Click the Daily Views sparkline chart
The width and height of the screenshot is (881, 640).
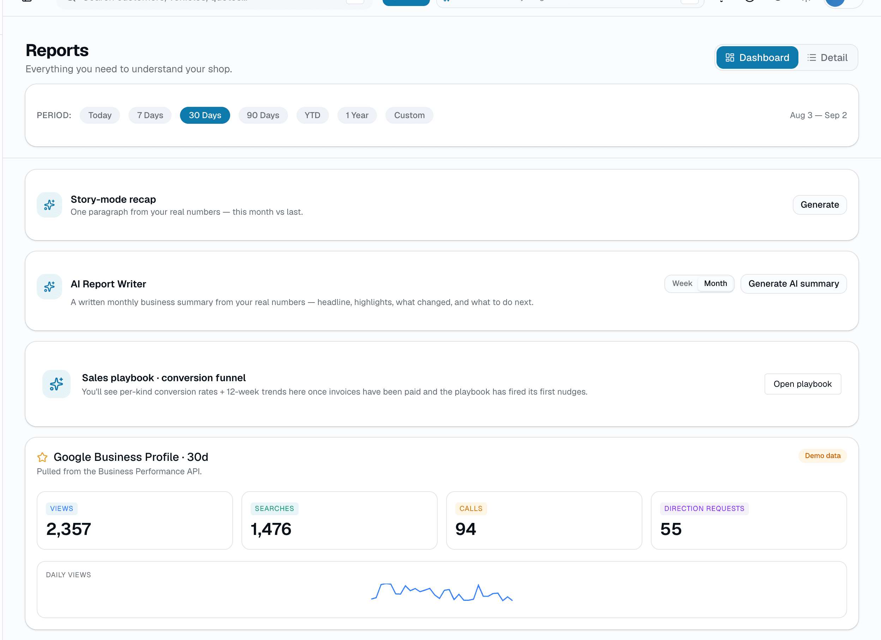pos(442,593)
